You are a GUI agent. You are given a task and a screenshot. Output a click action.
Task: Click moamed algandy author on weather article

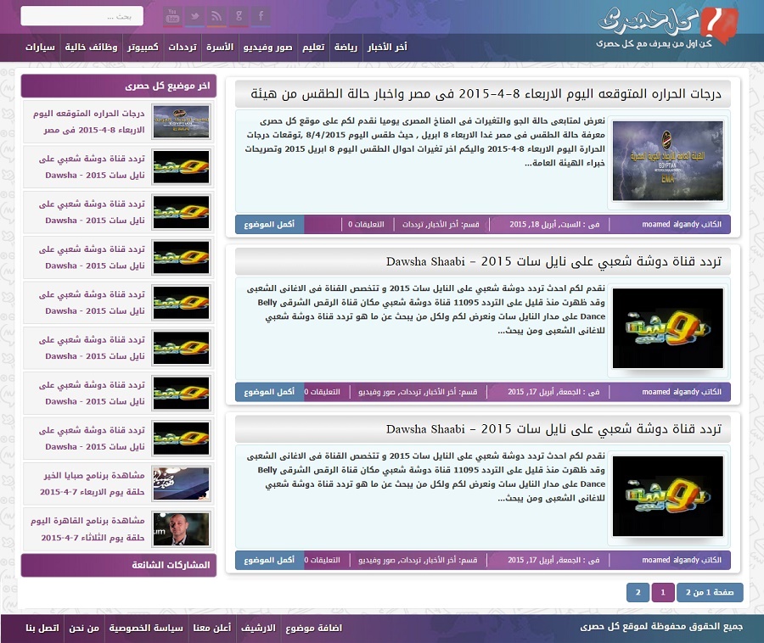click(x=682, y=225)
